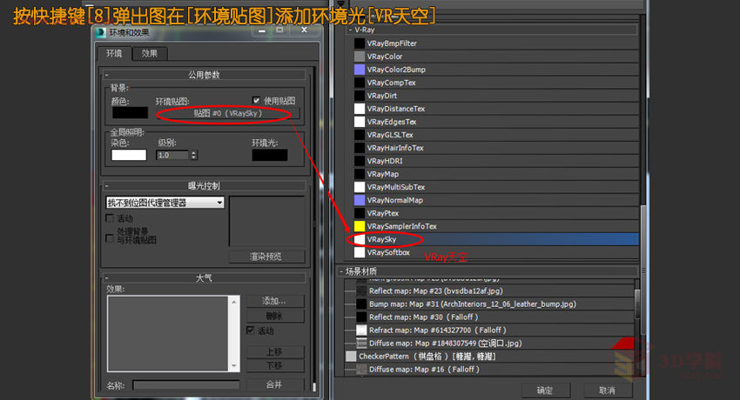Click the 下移 button
Screen dimensions: 740x400
tap(275, 365)
